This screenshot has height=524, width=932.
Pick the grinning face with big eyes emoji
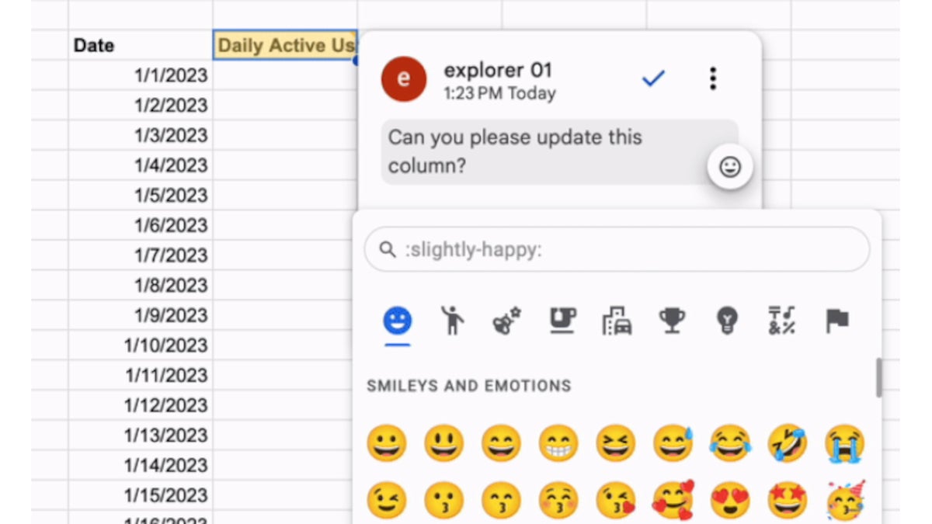click(x=443, y=444)
